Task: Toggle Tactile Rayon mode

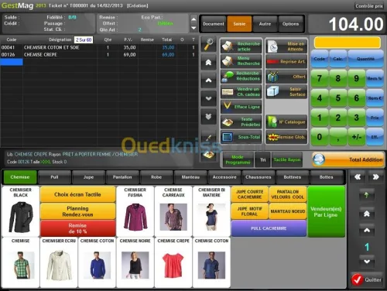Action: pyautogui.click(x=287, y=159)
